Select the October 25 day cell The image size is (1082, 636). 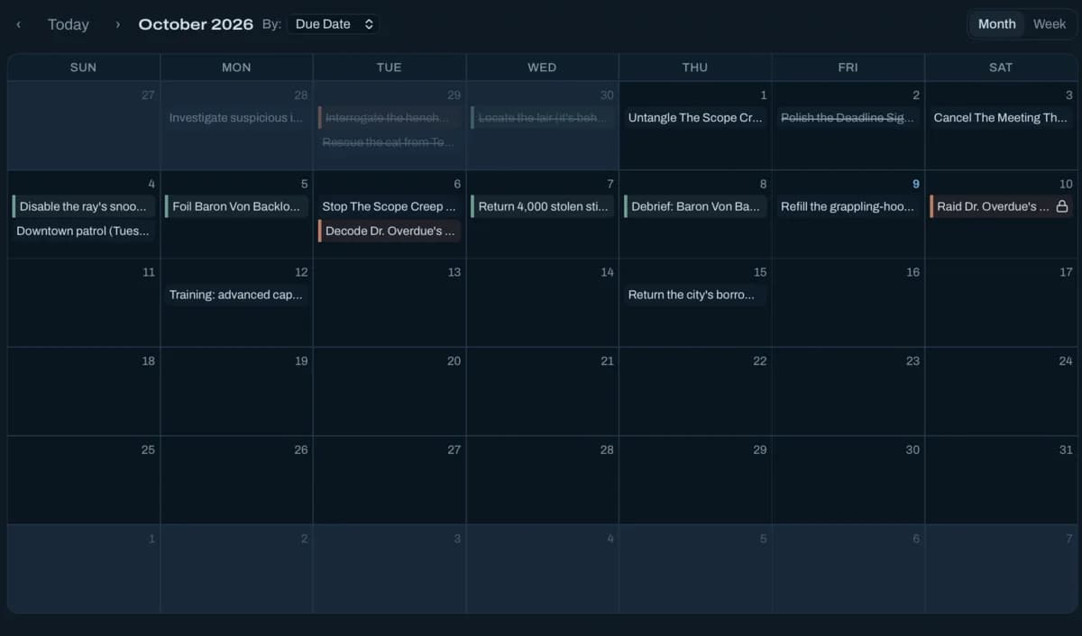click(83, 480)
